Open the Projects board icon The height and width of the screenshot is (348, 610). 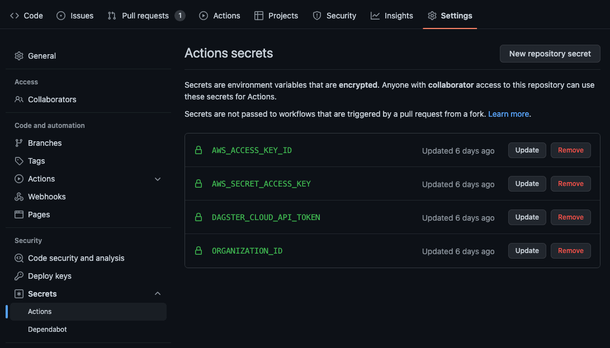tap(259, 16)
